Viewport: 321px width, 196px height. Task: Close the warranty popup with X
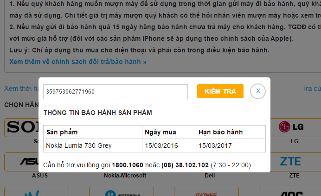258,91
